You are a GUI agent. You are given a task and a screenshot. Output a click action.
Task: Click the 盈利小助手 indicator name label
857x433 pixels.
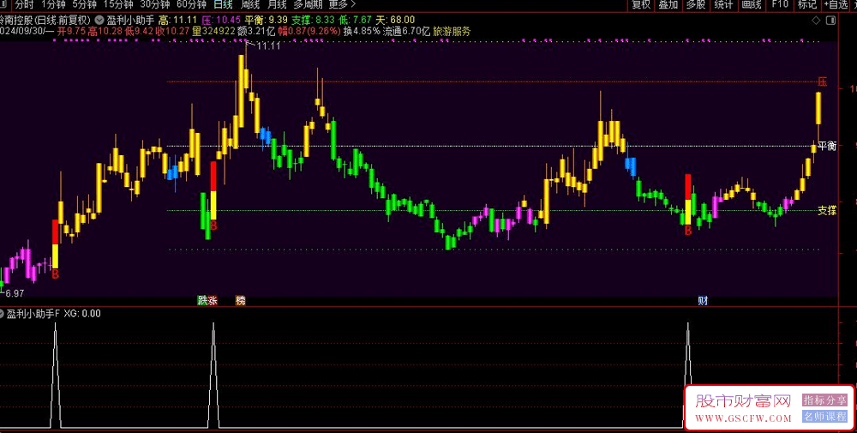click(x=130, y=21)
